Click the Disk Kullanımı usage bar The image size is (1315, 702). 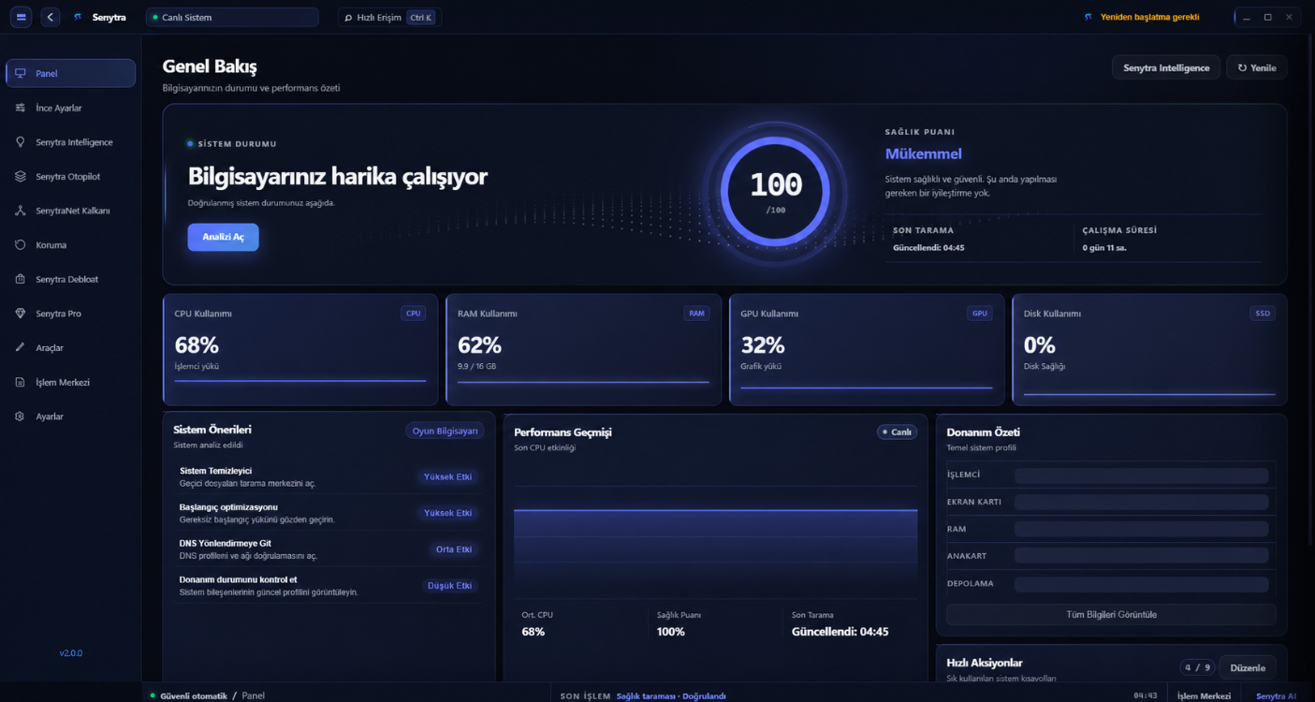point(1149,394)
